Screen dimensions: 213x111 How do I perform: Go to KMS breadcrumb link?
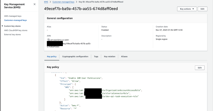click(x=46, y=2)
